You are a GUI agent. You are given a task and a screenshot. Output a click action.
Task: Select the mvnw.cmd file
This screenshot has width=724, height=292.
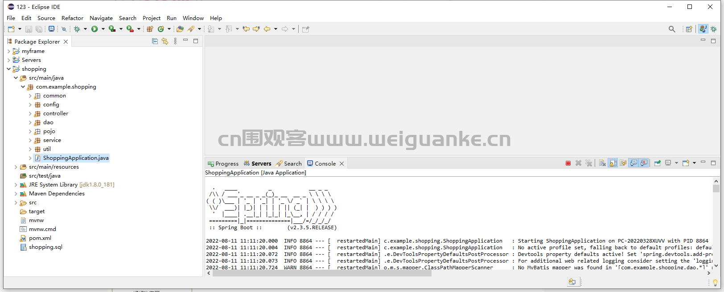[42, 229]
